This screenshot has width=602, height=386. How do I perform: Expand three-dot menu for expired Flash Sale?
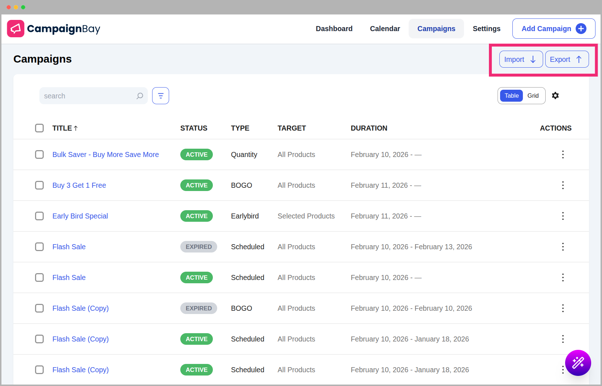(x=563, y=247)
